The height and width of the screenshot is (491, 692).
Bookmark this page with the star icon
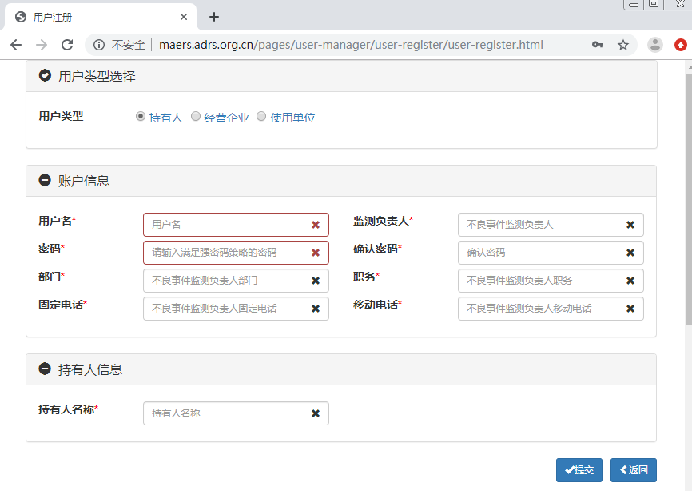pos(623,45)
